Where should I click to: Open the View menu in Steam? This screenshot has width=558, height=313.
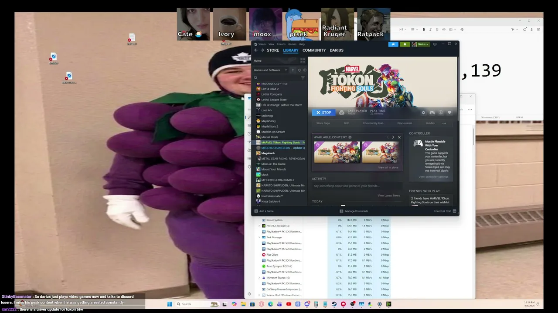(x=271, y=44)
